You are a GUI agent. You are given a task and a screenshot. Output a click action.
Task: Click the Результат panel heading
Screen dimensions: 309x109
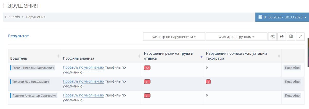pyautogui.click(x=19, y=36)
